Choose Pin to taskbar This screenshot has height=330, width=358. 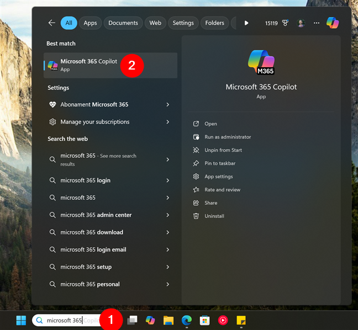220,163
